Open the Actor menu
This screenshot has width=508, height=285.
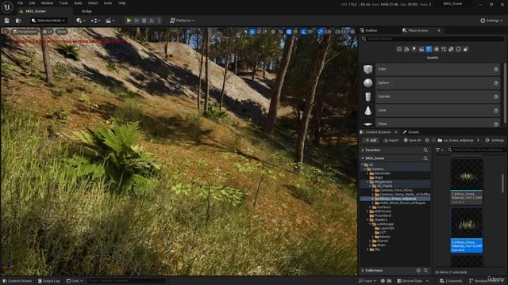(x=108, y=3)
